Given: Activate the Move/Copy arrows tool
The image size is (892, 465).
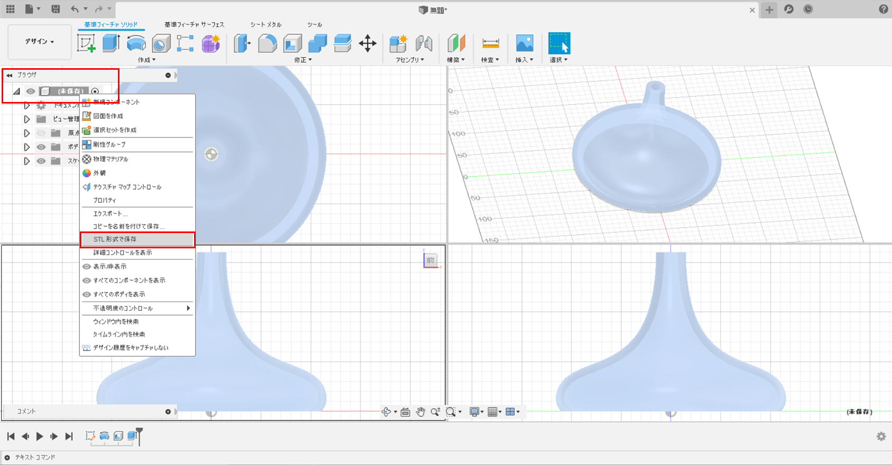Looking at the screenshot, I should [x=367, y=43].
